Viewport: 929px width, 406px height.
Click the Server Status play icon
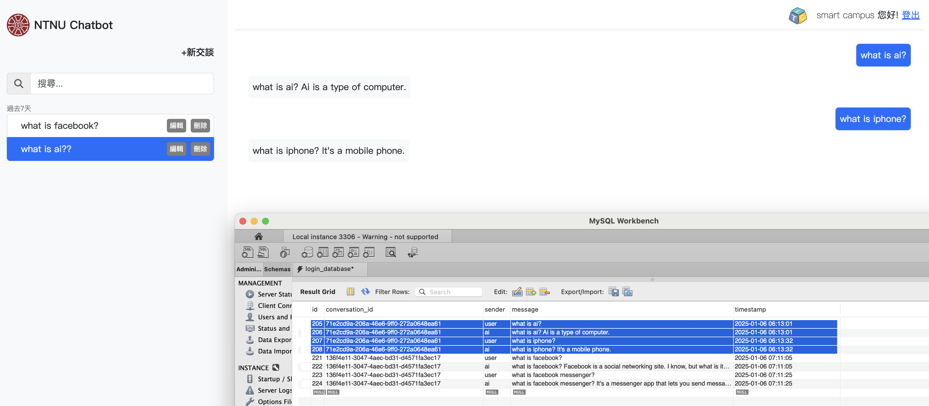(250, 294)
